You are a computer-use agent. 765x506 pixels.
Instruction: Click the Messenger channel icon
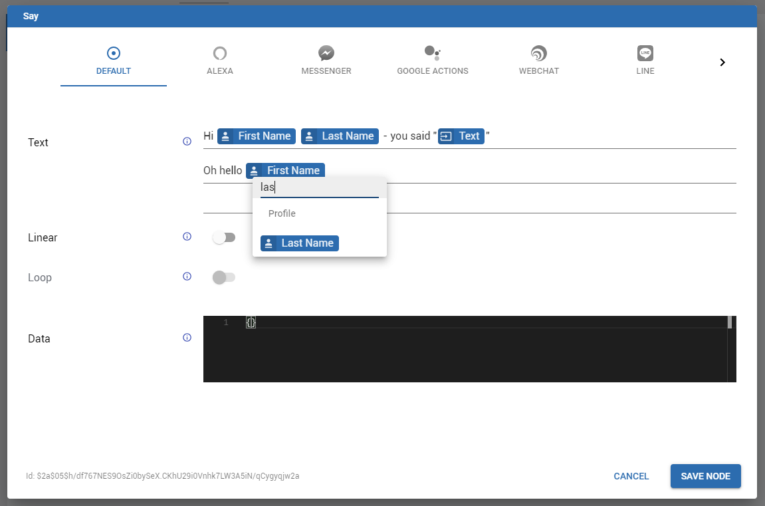pyautogui.click(x=326, y=53)
